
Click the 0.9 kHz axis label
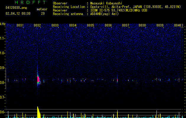click(x=3, y=68)
